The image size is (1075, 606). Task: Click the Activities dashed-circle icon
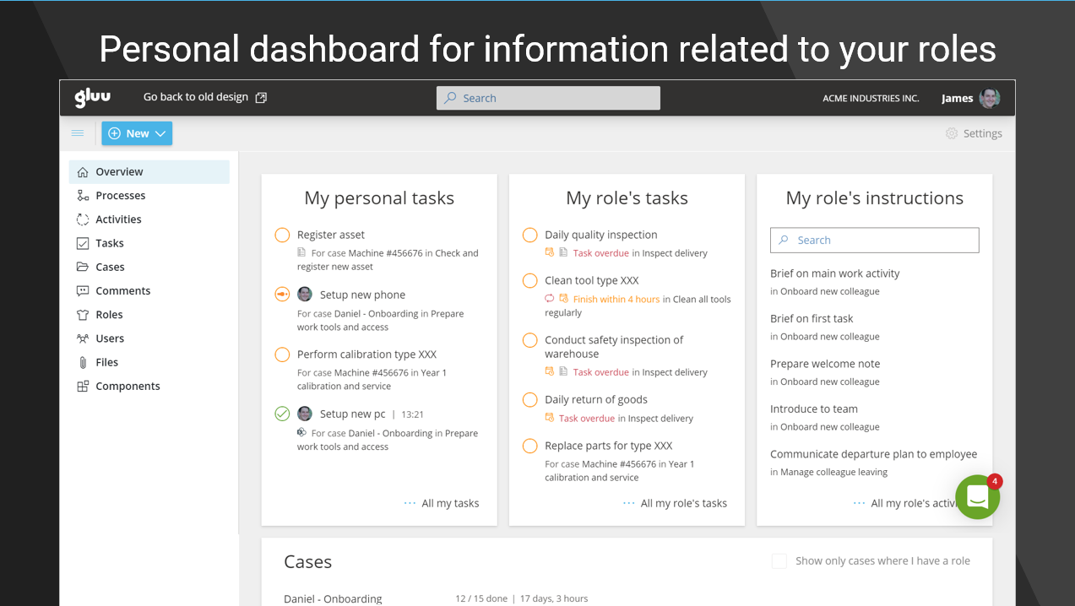point(83,219)
